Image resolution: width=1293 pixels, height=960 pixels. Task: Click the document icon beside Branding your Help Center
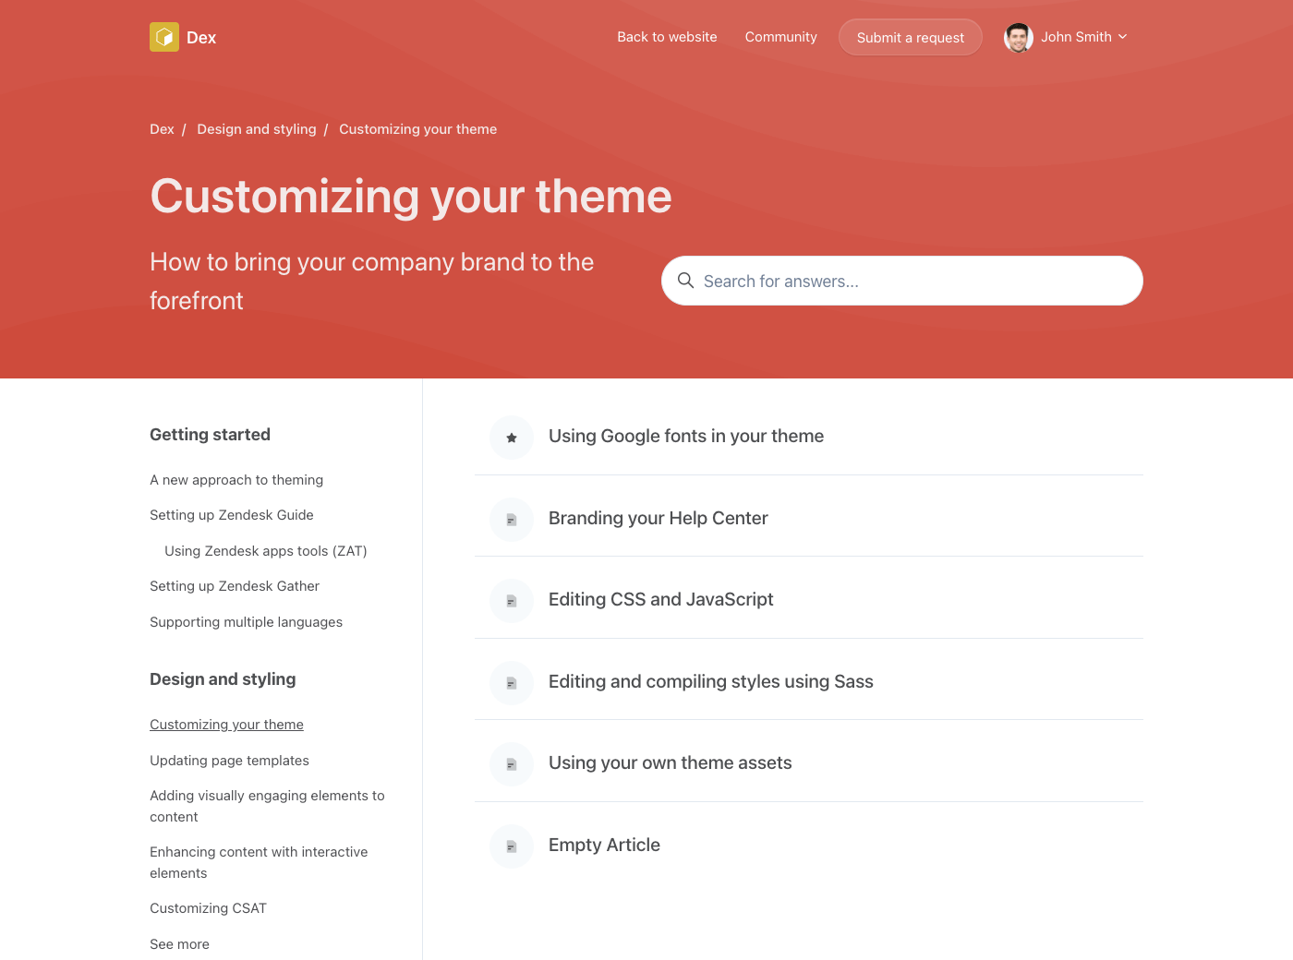coord(512,520)
